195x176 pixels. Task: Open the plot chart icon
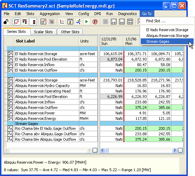(x=62, y=22)
